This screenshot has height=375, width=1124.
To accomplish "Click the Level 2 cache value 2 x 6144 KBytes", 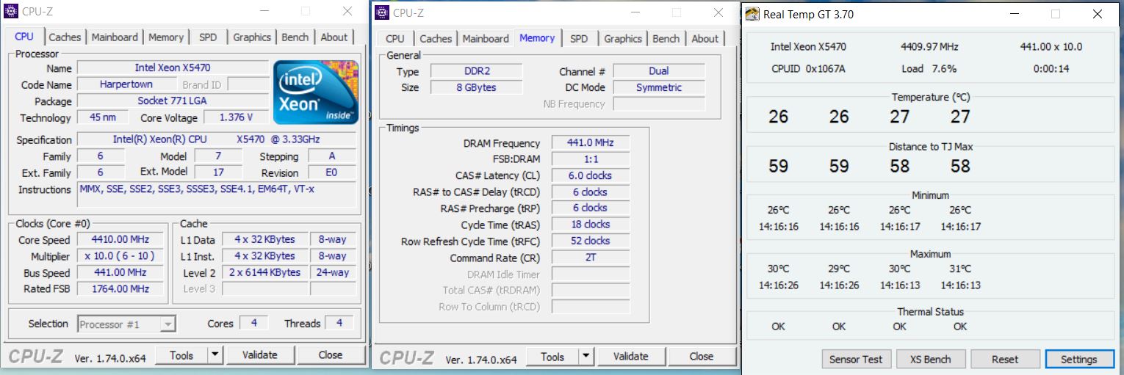I will click(x=264, y=272).
